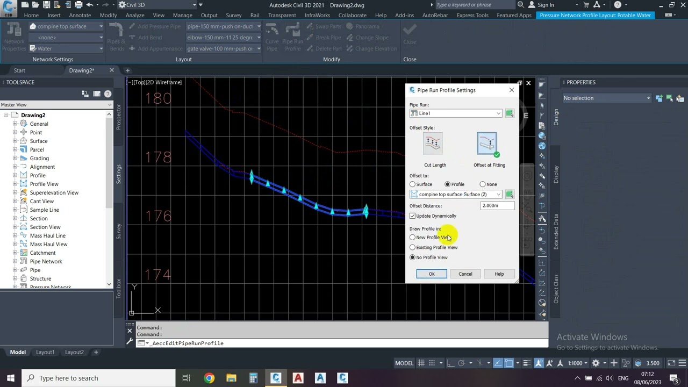Open the Master View dropdown
The image size is (688, 387).
56,105
